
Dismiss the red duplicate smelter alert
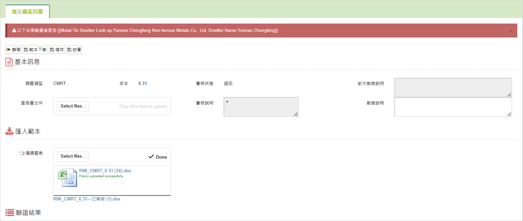[511, 32]
